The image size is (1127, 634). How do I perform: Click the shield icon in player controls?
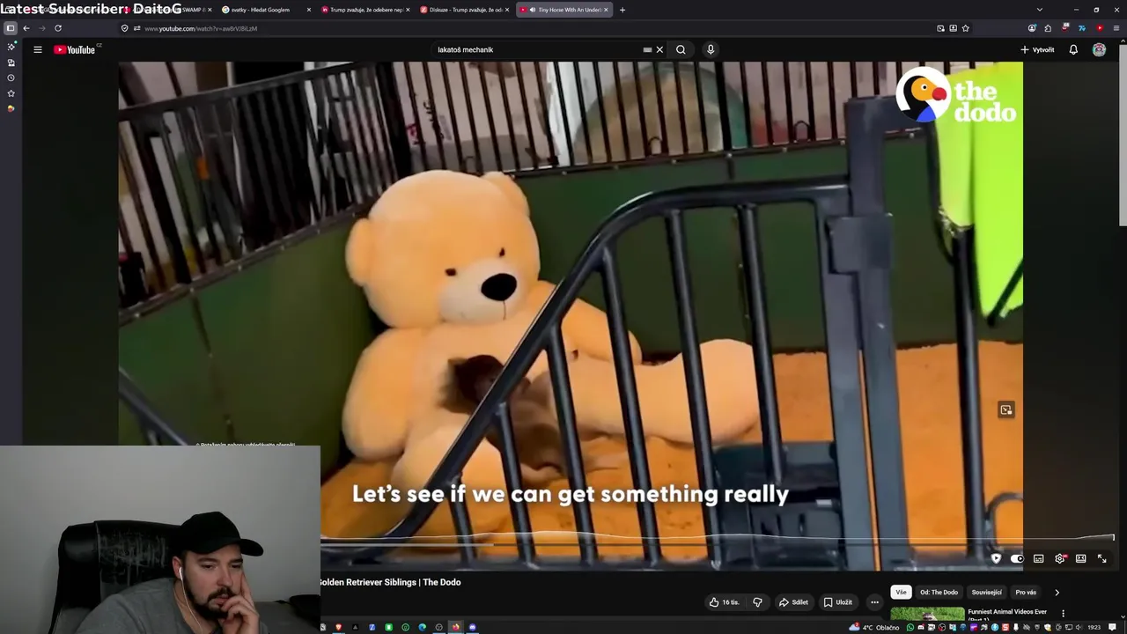[x=996, y=558]
